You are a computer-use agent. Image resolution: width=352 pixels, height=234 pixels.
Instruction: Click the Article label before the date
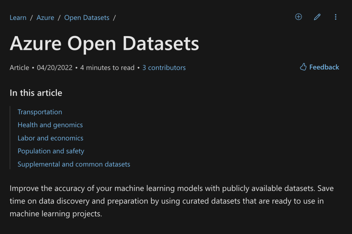tap(19, 68)
